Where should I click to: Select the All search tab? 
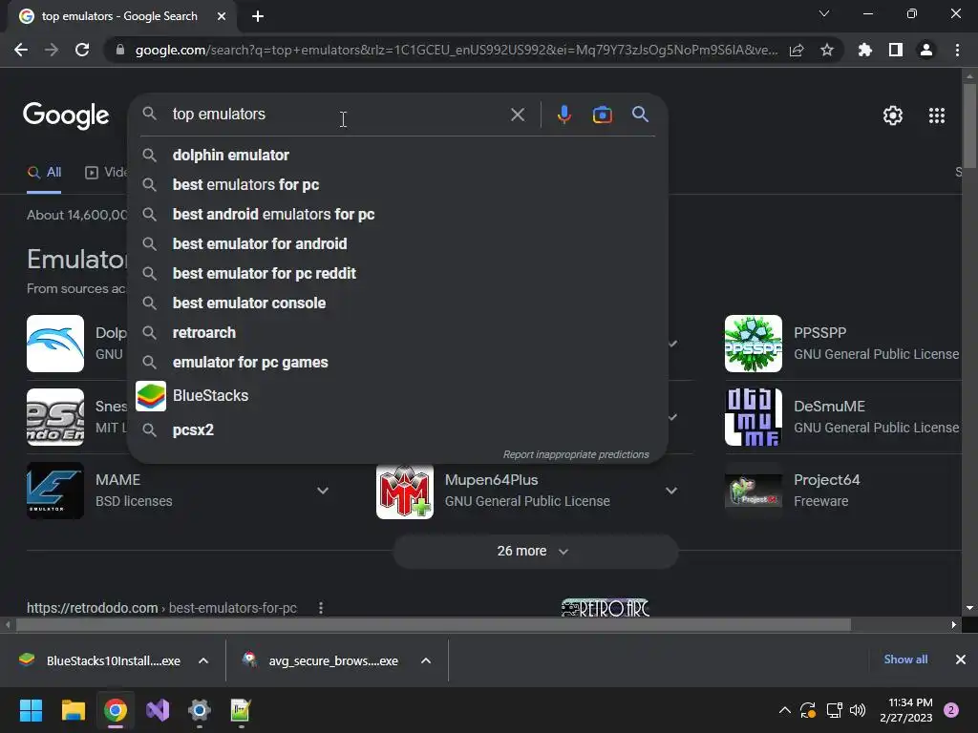(x=44, y=173)
